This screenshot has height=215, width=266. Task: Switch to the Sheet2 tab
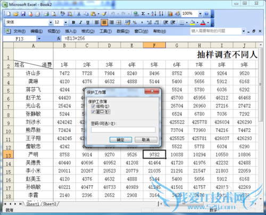coord(49,204)
